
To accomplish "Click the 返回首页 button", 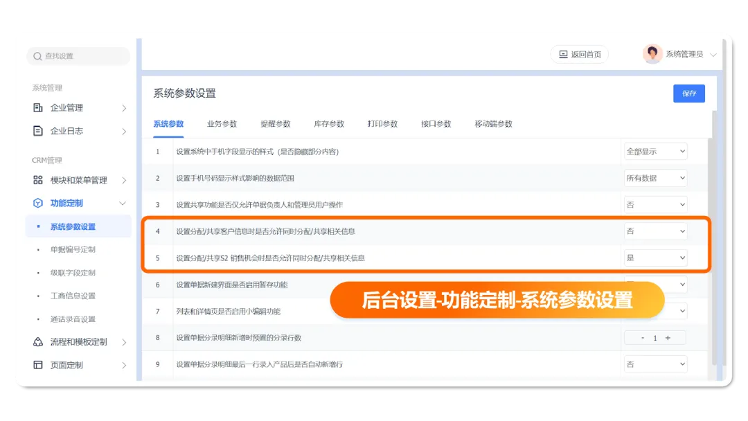I will point(580,54).
